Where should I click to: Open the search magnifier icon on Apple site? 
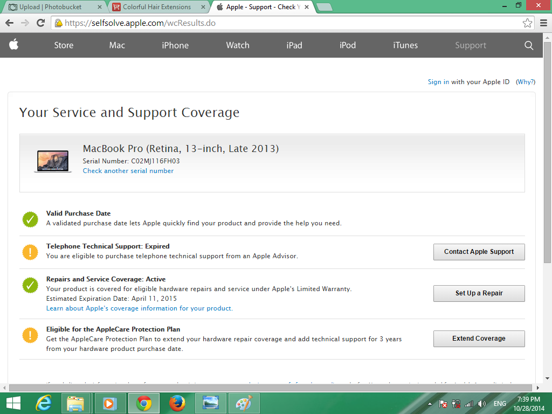(529, 45)
